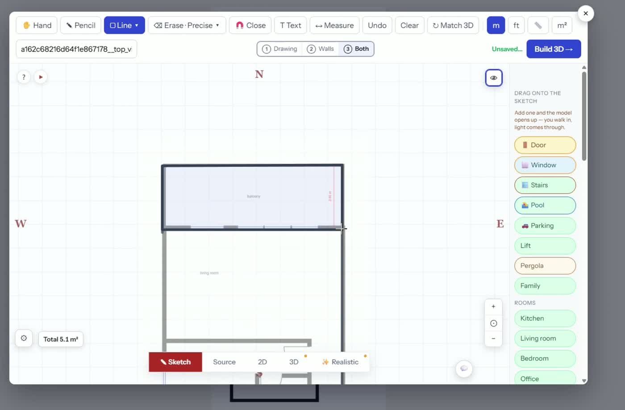Toggle the Close magnet snap tool
Image resolution: width=625 pixels, height=410 pixels.
pos(250,25)
